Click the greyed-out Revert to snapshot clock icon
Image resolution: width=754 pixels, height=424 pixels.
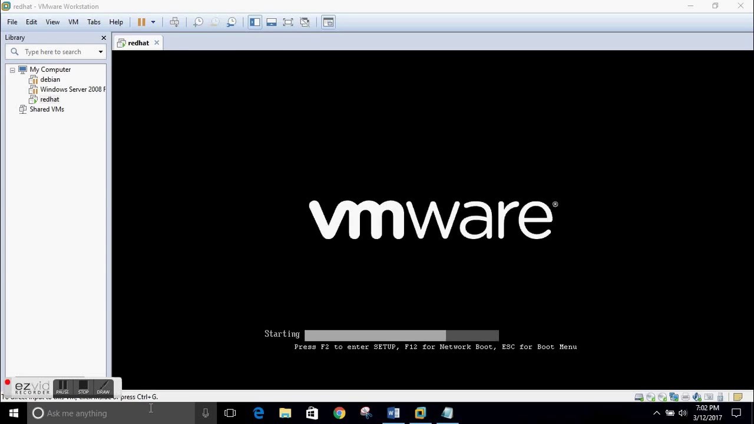[x=215, y=22]
